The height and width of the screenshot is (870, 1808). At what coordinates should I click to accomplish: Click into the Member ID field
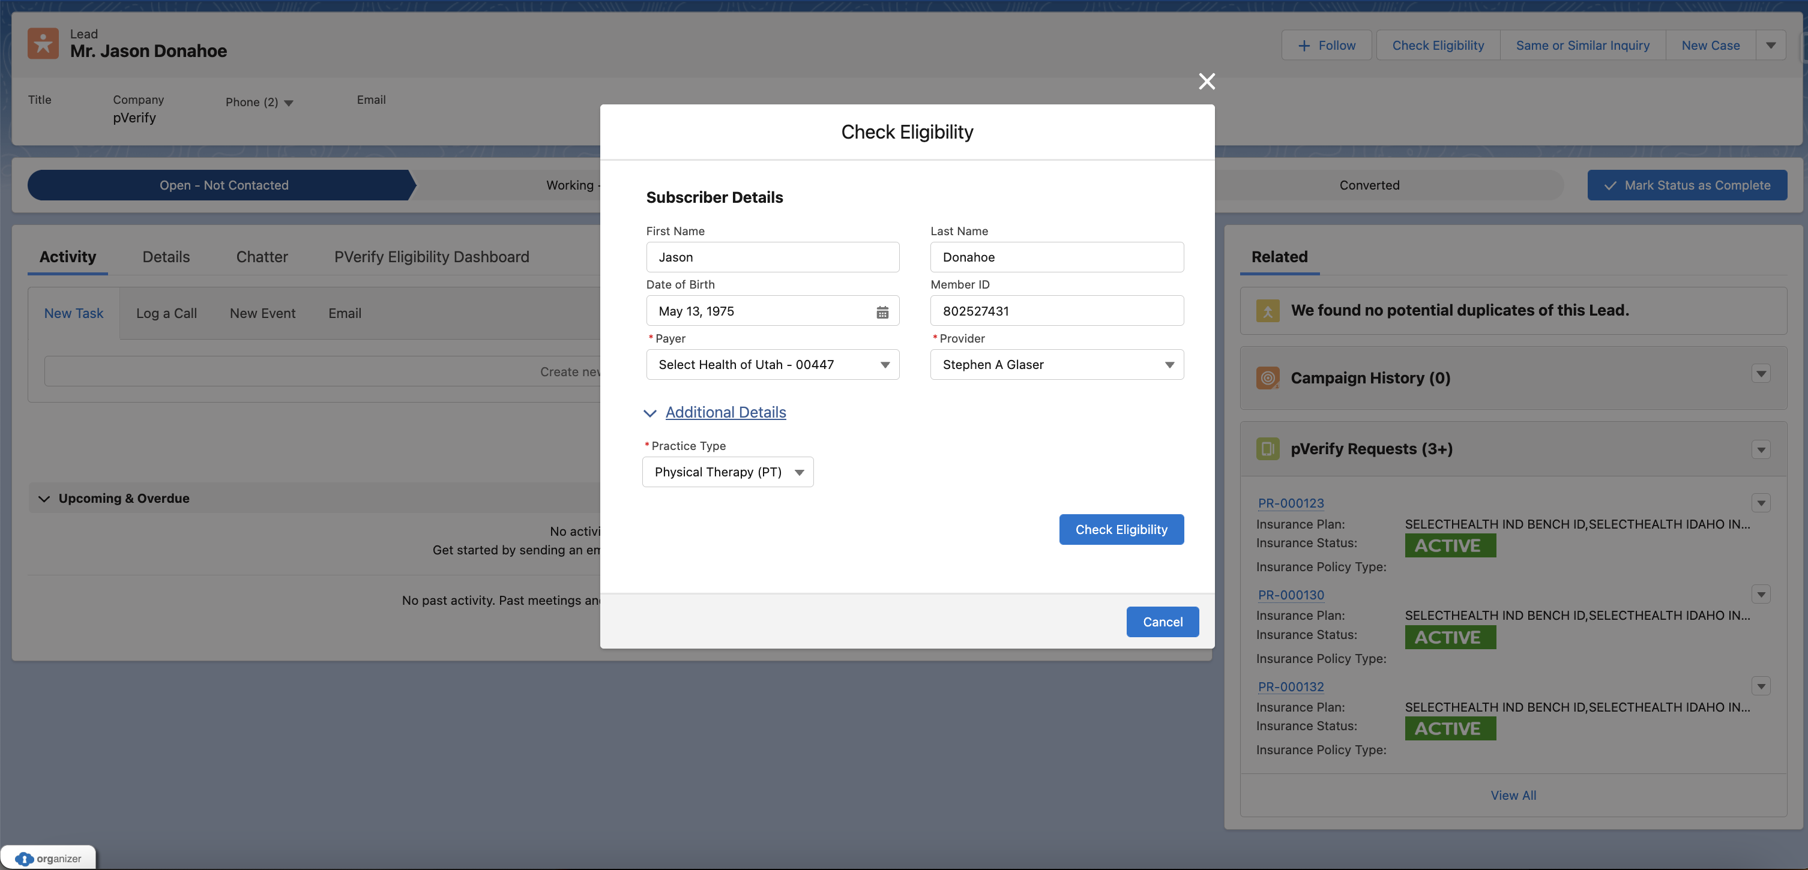tap(1056, 311)
